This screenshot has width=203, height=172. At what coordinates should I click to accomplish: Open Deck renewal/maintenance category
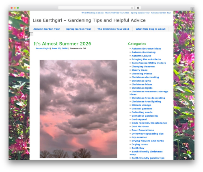tap(149, 123)
